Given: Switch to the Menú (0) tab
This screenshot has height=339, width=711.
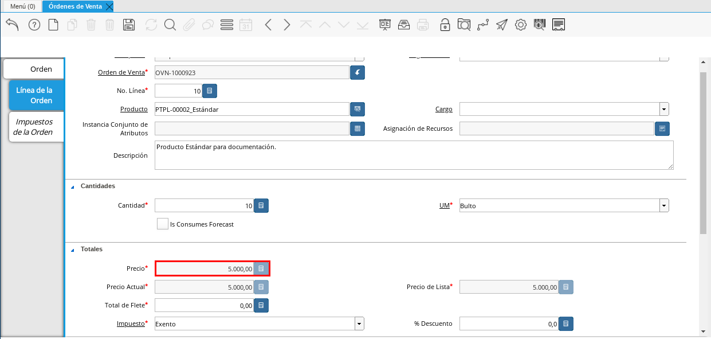Looking at the screenshot, I should 23,6.
